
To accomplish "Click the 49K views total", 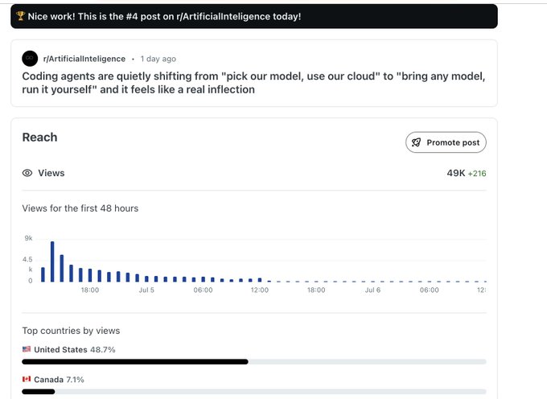I will 456,173.
